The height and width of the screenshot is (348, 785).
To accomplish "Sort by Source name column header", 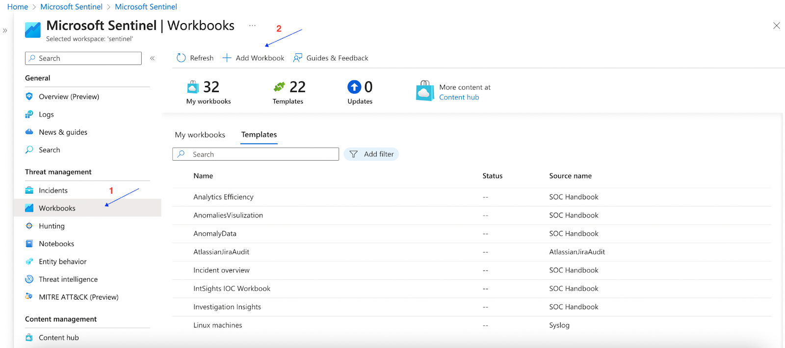I will click(x=570, y=175).
